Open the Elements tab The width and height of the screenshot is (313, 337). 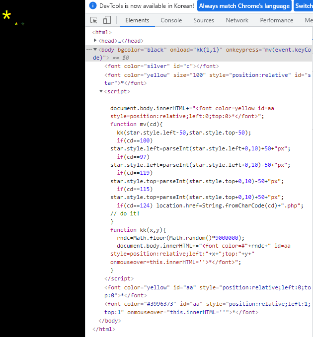(x=137, y=20)
